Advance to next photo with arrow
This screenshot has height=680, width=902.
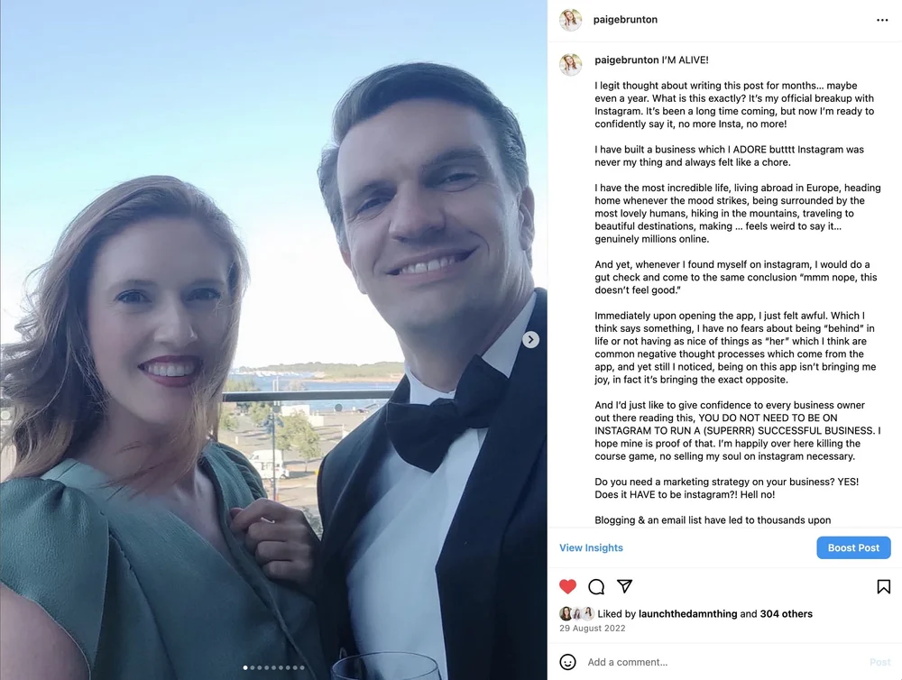tap(530, 340)
